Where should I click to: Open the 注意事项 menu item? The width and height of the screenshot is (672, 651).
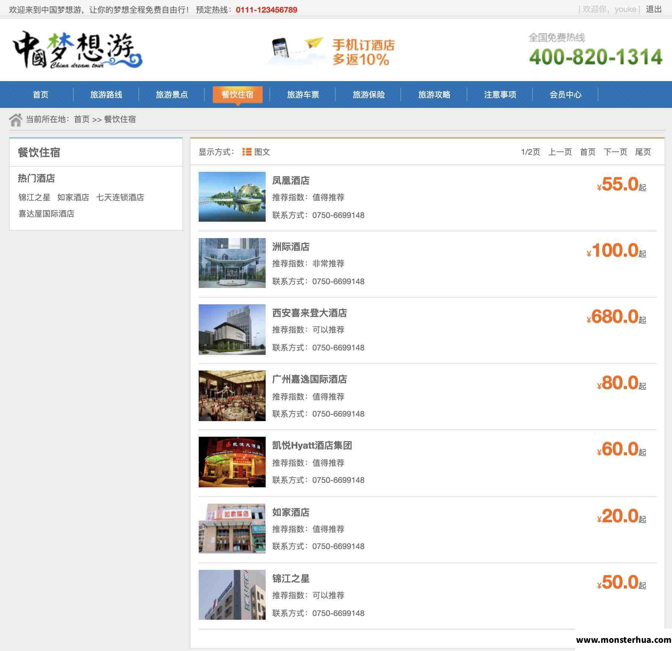tap(500, 94)
